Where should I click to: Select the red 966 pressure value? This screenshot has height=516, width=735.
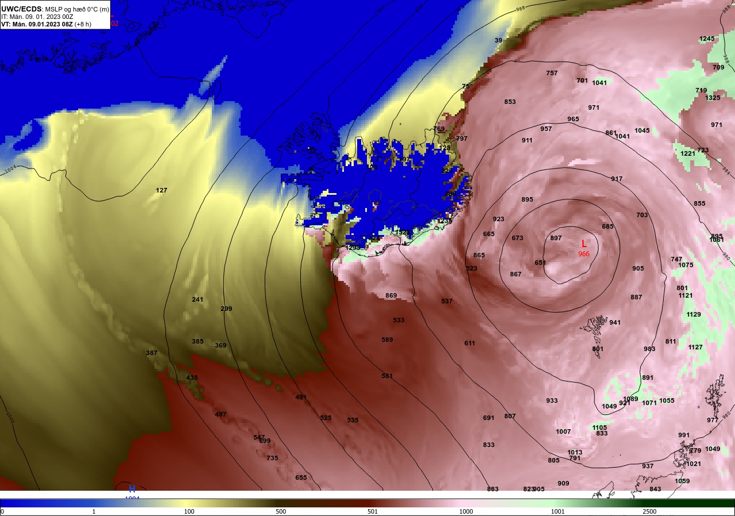coord(584,253)
